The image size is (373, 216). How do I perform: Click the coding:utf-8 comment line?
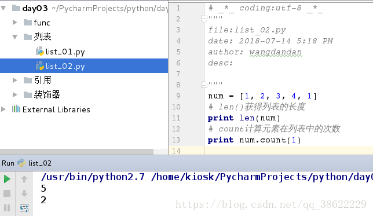[266, 8]
